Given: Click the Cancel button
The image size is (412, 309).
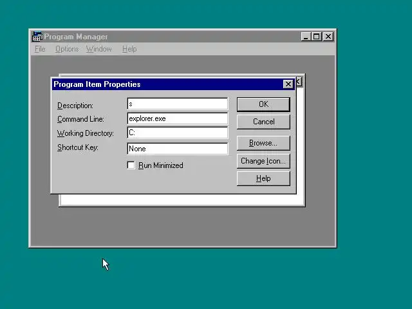Looking at the screenshot, I should tap(263, 122).
